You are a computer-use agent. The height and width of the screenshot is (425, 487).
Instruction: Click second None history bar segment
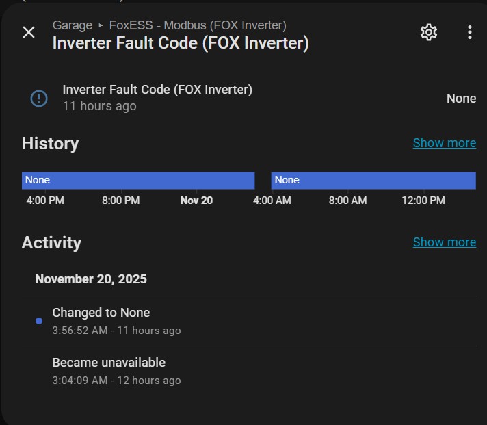(373, 180)
